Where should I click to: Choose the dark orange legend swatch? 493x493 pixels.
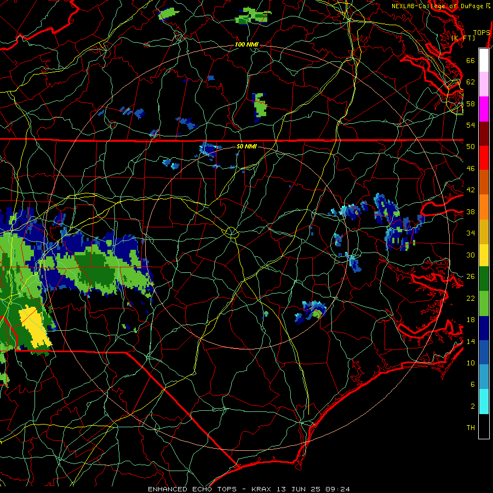coord(484,182)
